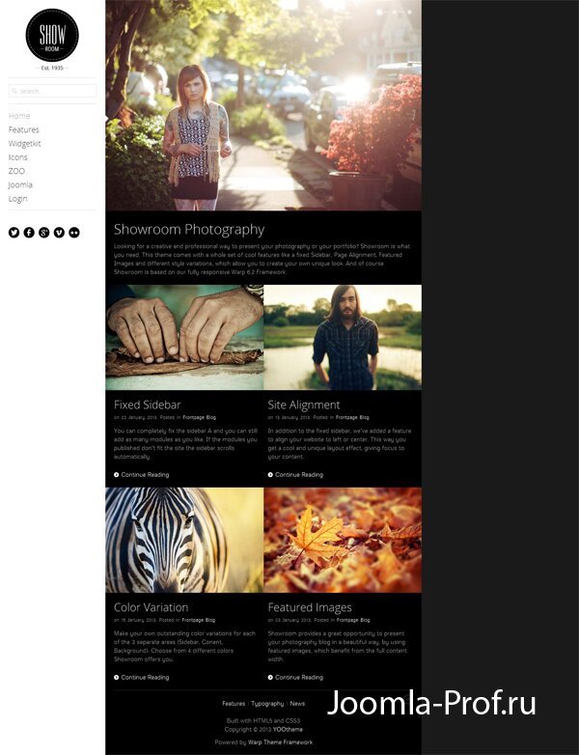Open the Typography footer link

(x=267, y=704)
